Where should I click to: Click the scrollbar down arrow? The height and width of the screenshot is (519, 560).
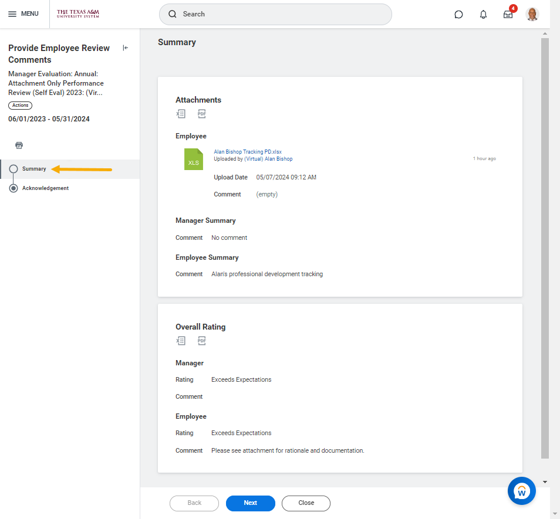[545, 482]
